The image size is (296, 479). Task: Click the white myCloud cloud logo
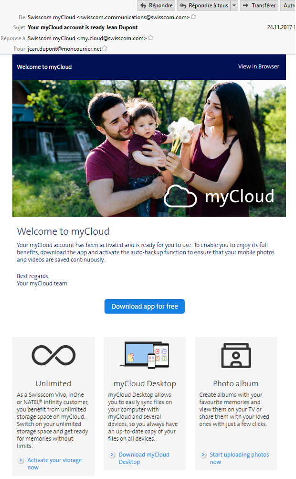tap(180, 196)
